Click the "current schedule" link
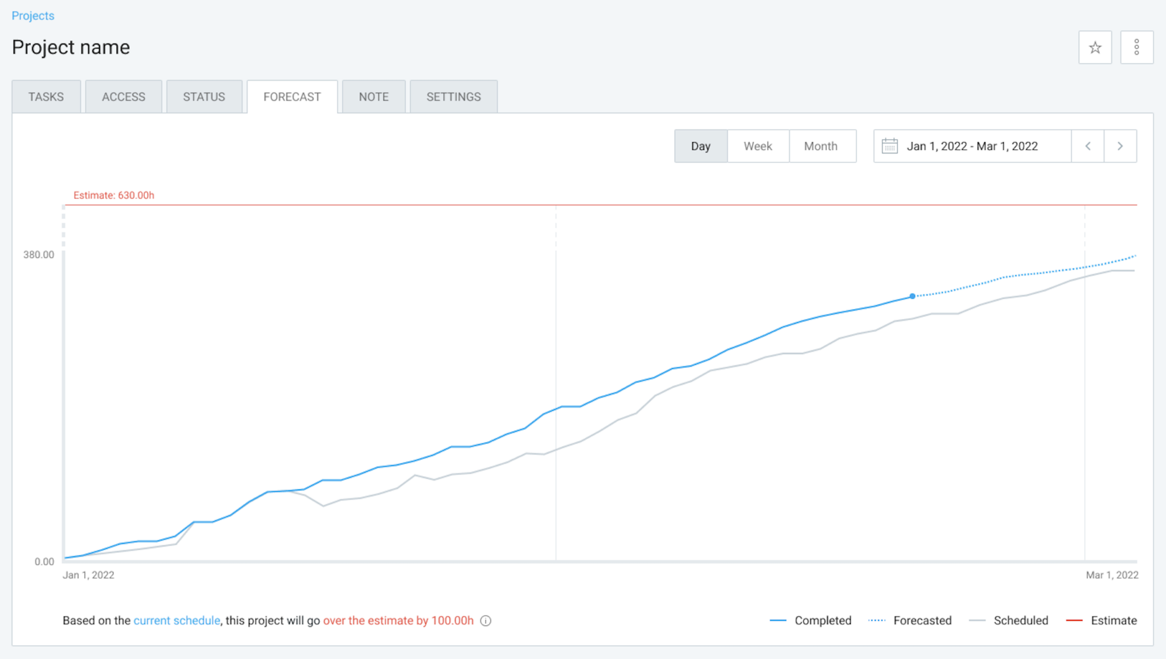The height and width of the screenshot is (659, 1166). (176, 621)
